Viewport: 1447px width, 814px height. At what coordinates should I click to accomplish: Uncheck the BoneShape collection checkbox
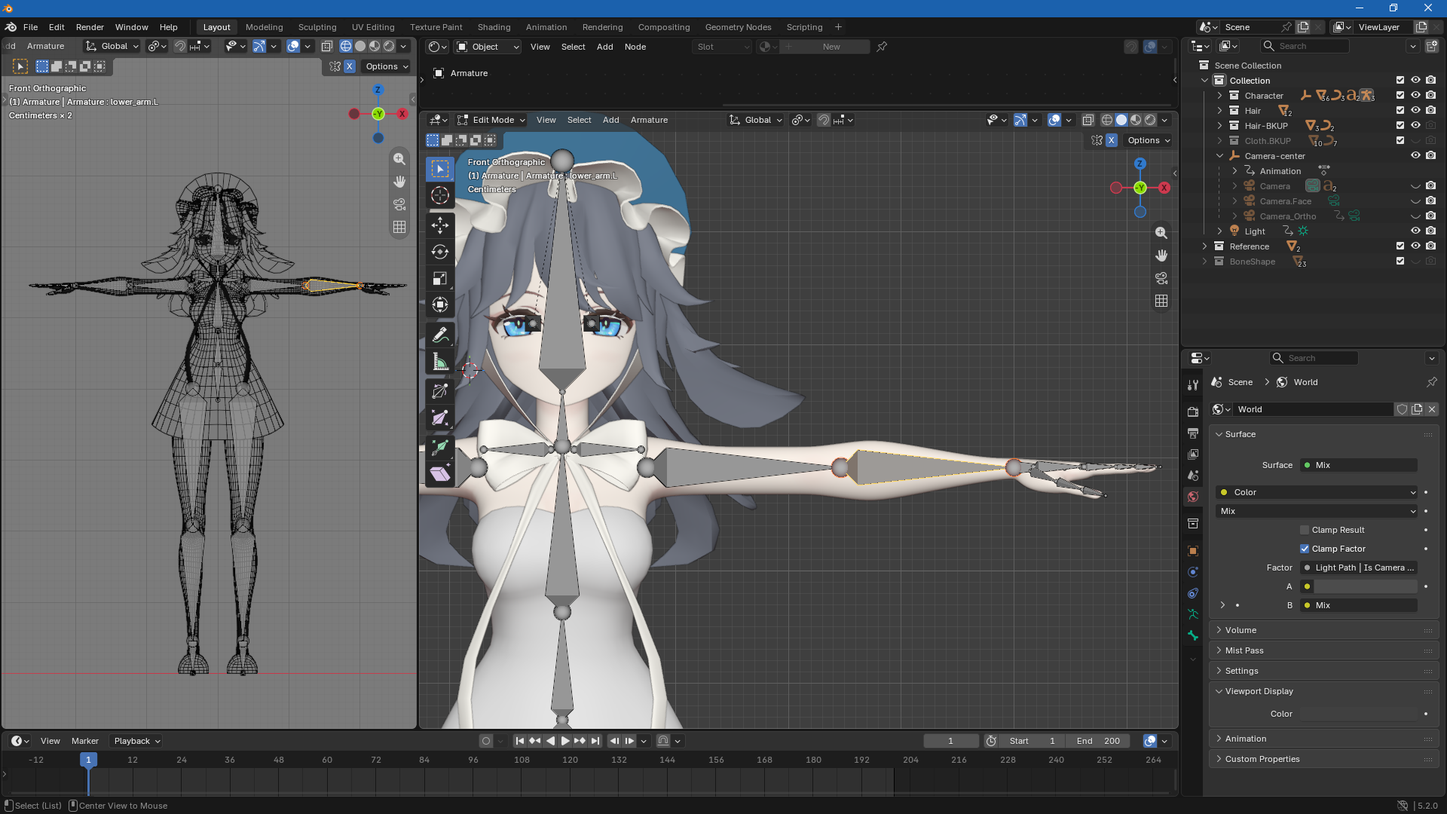[1400, 262]
